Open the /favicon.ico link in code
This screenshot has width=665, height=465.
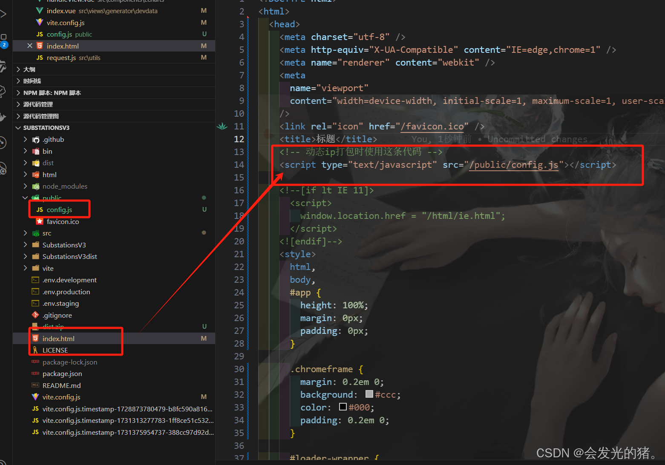432,126
